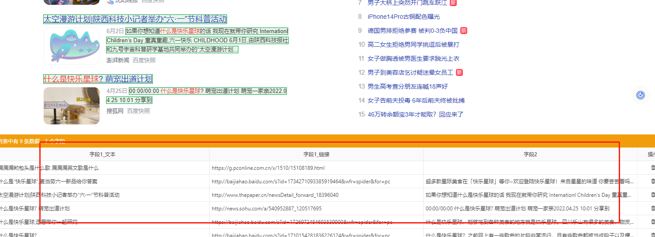This screenshot has height=237, width=655.
Task: Select the cell with news.sohu.com/a/540952887 URL
Action: 316,208
